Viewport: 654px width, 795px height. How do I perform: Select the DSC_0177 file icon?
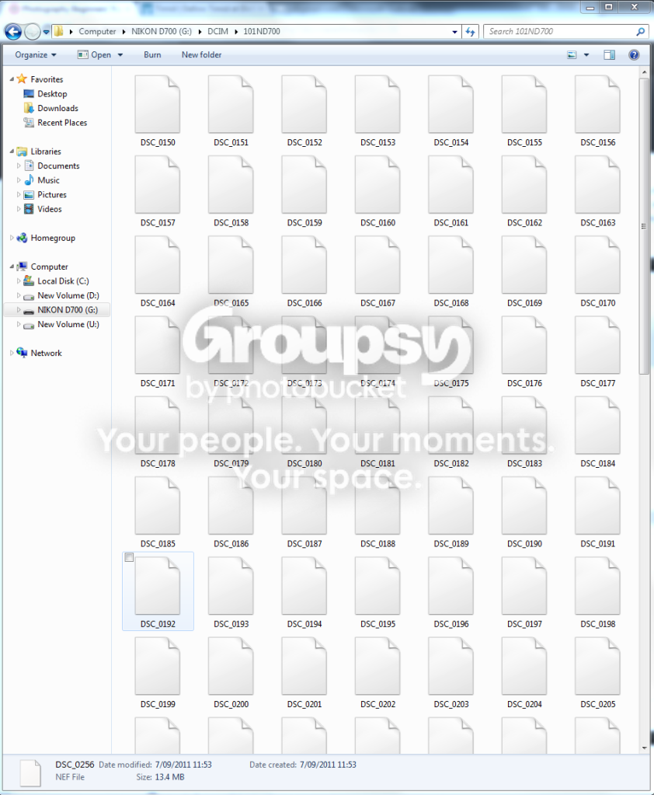point(598,345)
